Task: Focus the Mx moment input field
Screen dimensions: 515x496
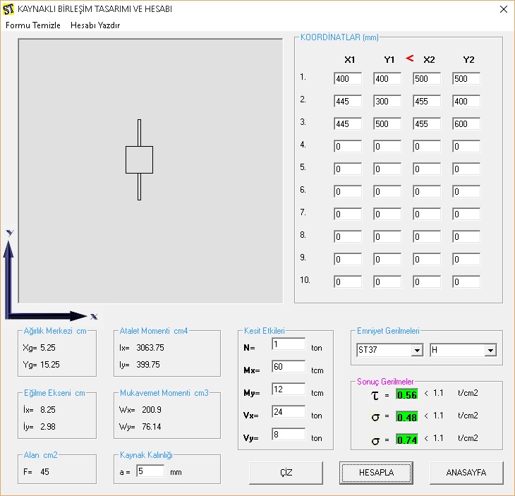Action: 289,367
